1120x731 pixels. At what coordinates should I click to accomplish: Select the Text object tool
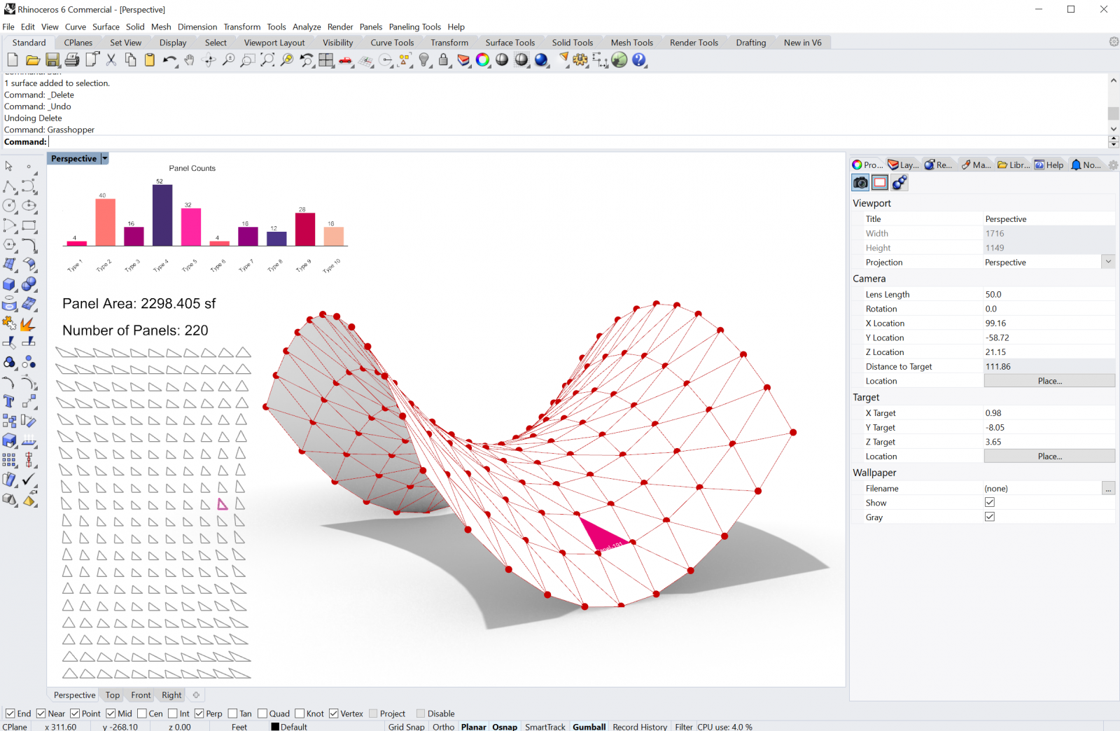(x=9, y=401)
